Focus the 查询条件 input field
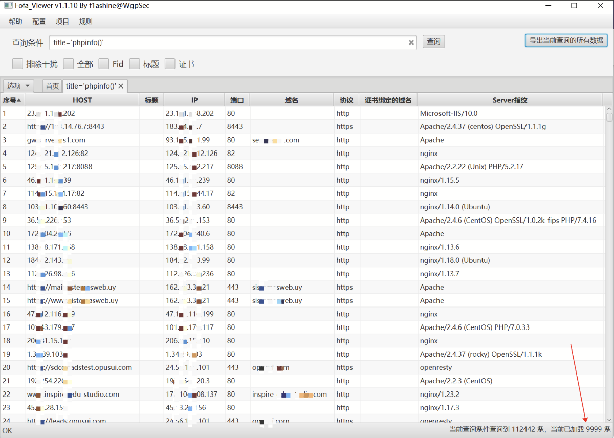 [x=233, y=42]
